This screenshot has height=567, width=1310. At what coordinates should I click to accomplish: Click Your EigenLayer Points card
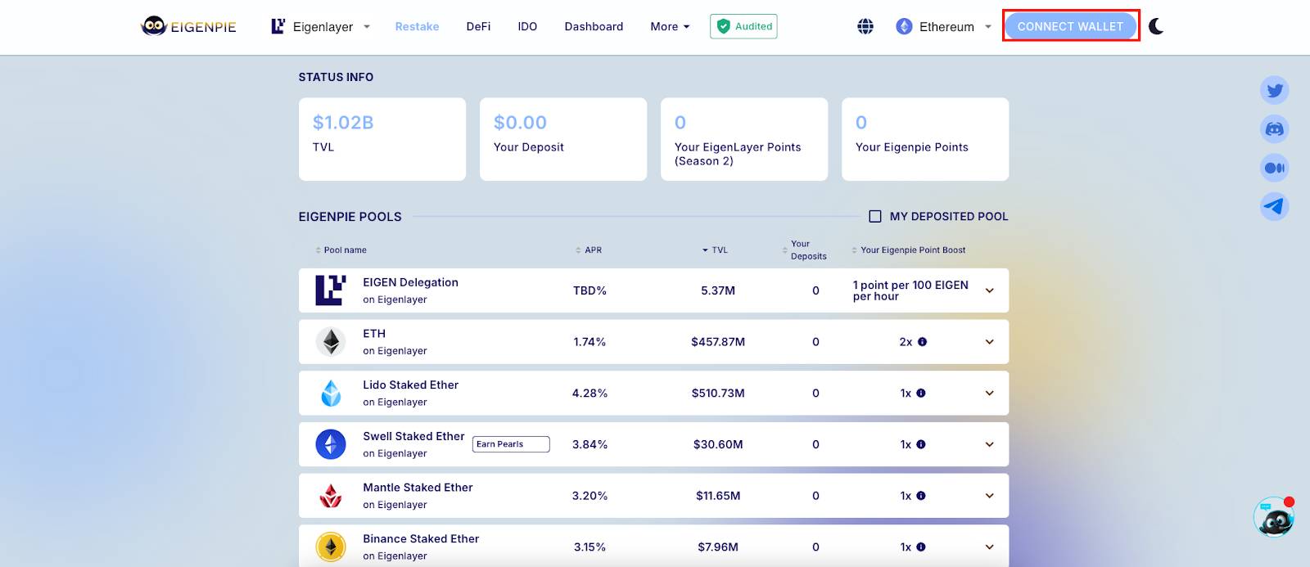pos(744,139)
